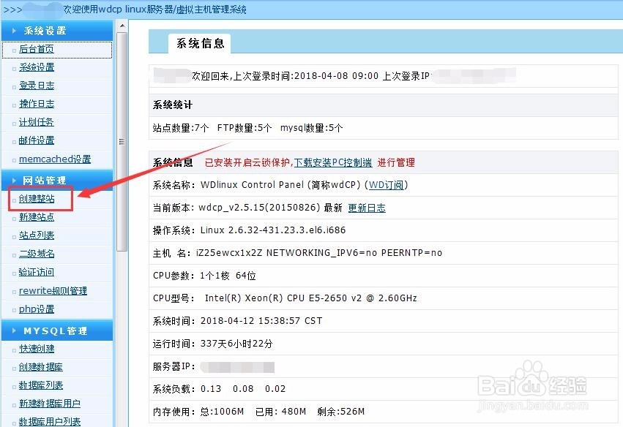Open the 操作日志 operation log link
The height and width of the screenshot is (427, 623).
pos(37,104)
